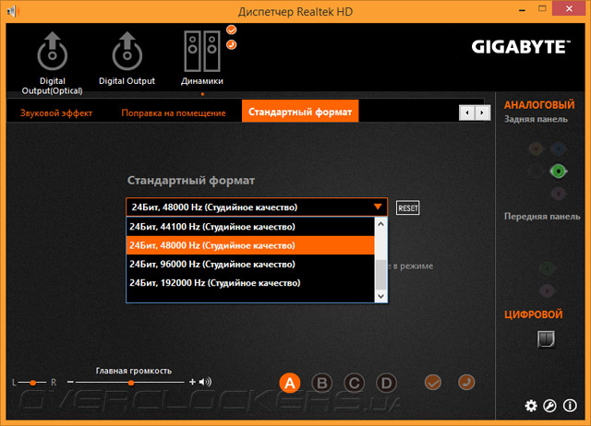The image size is (591, 426).
Task: Click the blue rear panel audio jack
Action: [x=558, y=148]
